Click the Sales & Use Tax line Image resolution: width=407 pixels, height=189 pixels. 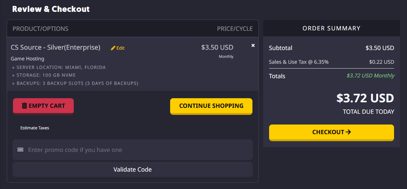[x=299, y=62]
